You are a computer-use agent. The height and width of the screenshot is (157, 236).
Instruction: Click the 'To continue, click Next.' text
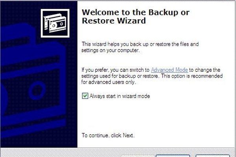tap(108, 135)
